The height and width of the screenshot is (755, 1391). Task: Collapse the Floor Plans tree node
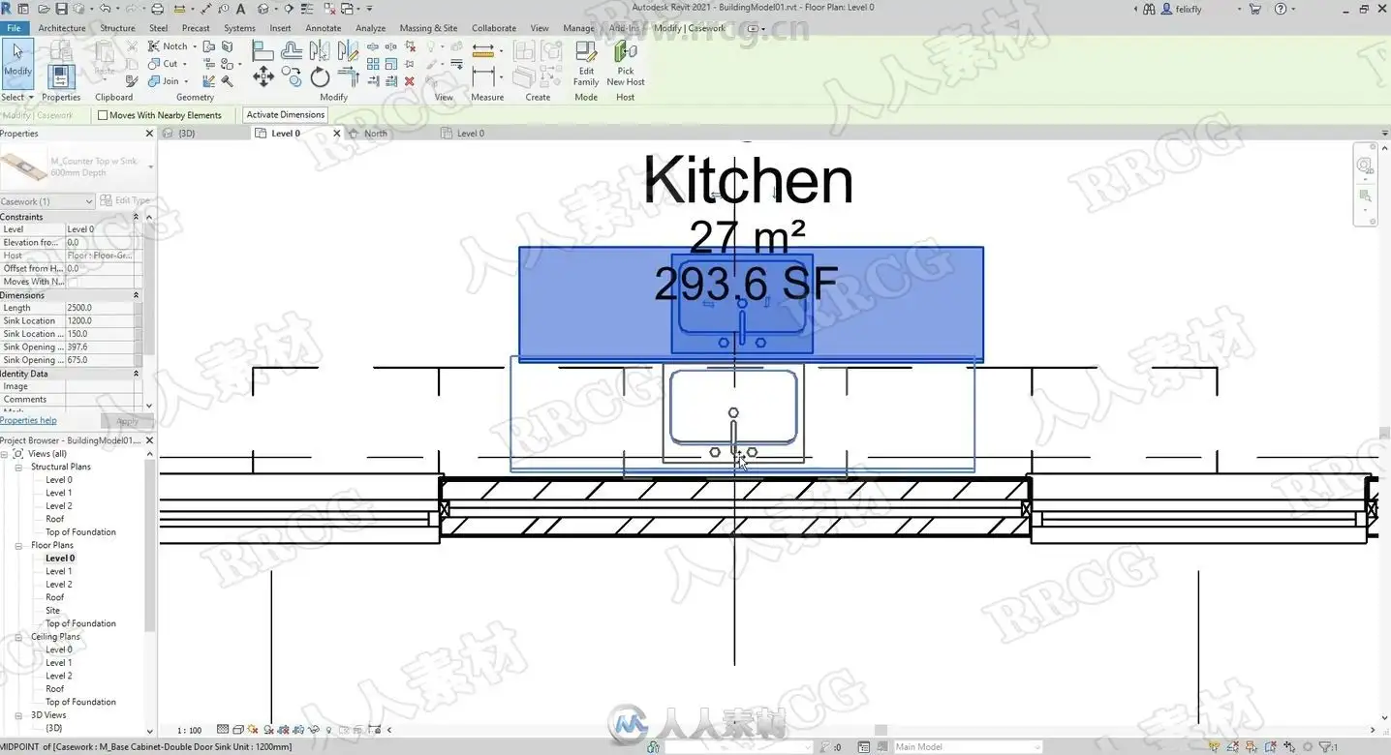click(18, 545)
